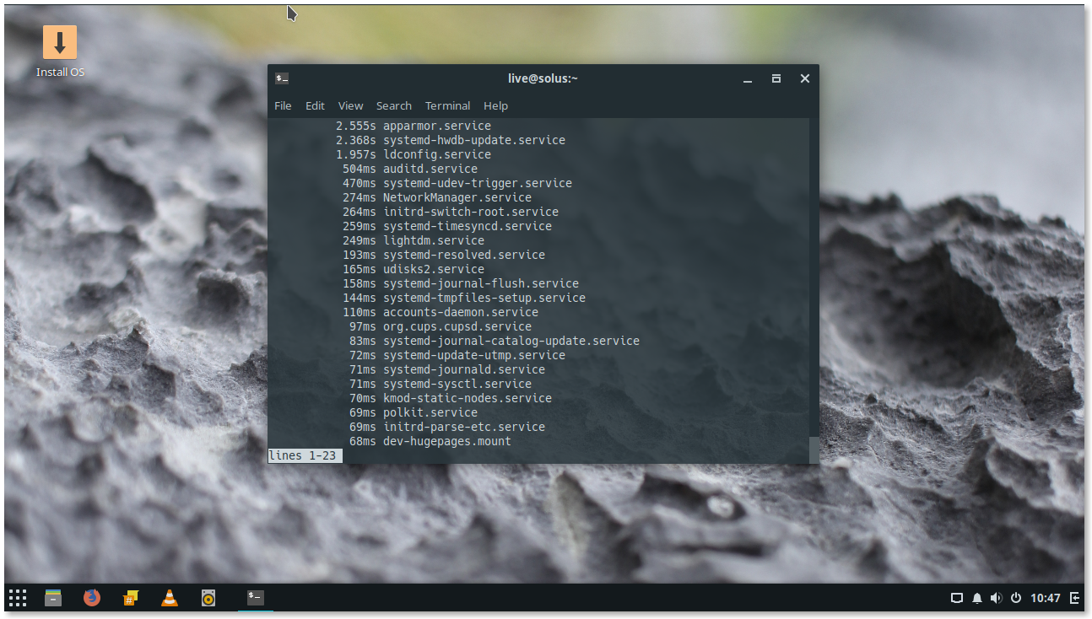Click the terminal icon in the title bar

[x=282, y=78]
